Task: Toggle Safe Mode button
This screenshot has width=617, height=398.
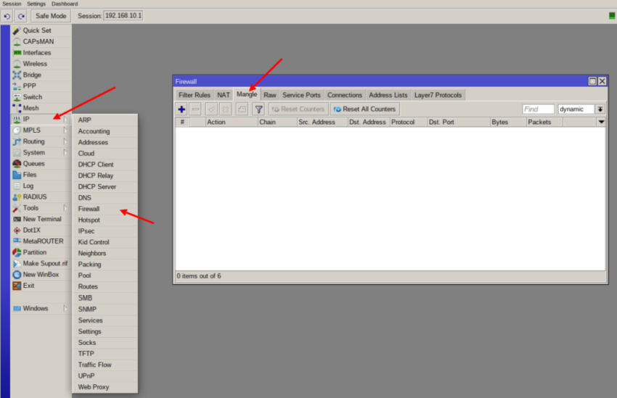Action: [x=51, y=16]
